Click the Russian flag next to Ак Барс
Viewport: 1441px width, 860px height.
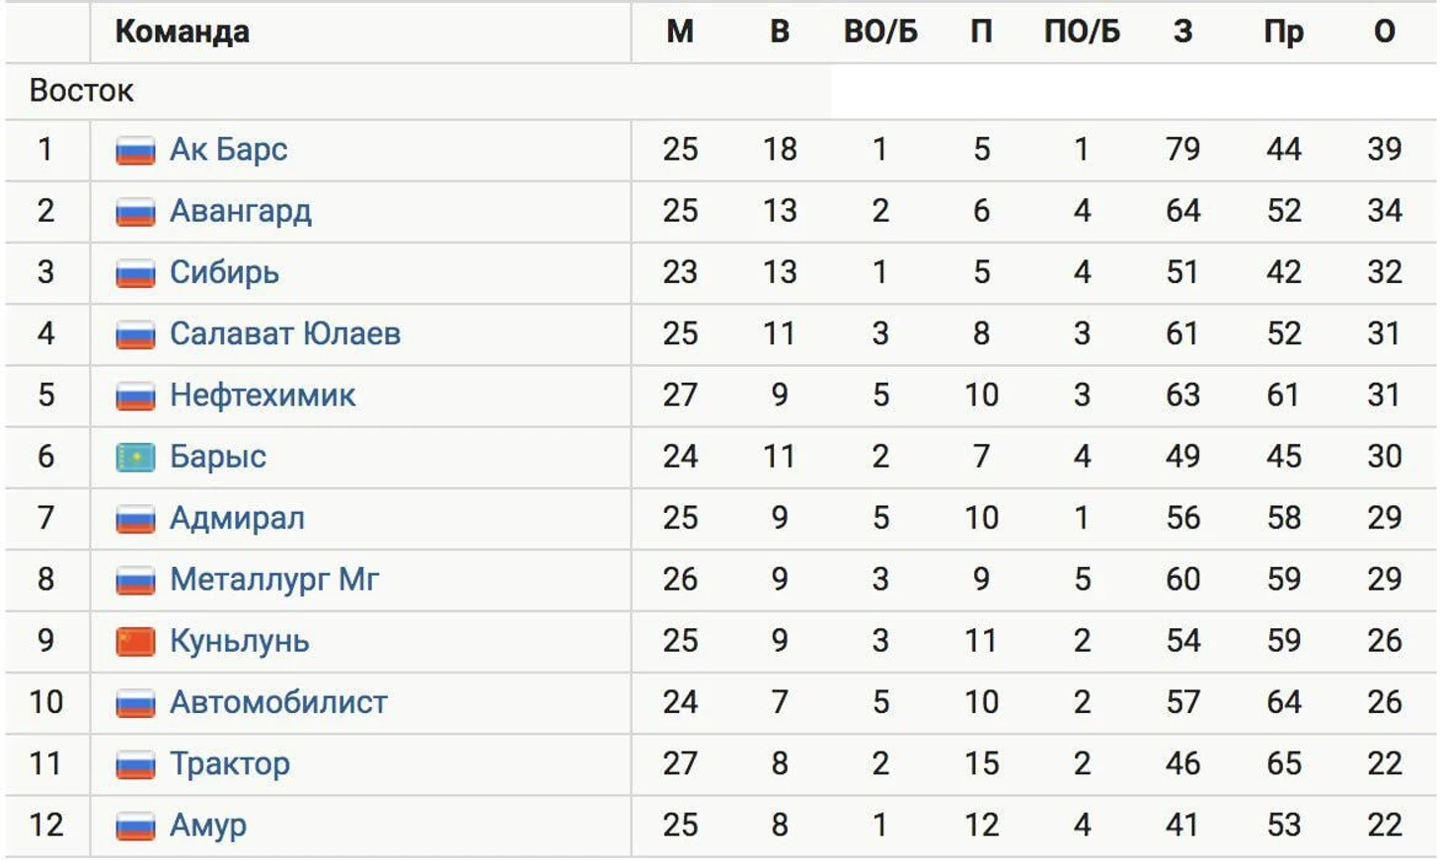tap(135, 151)
